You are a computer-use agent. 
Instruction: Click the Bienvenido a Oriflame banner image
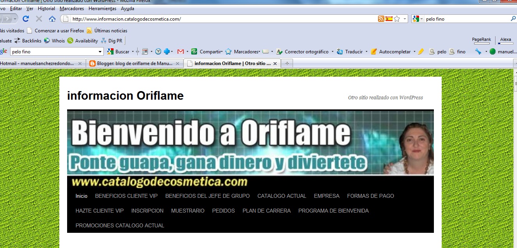(x=251, y=148)
